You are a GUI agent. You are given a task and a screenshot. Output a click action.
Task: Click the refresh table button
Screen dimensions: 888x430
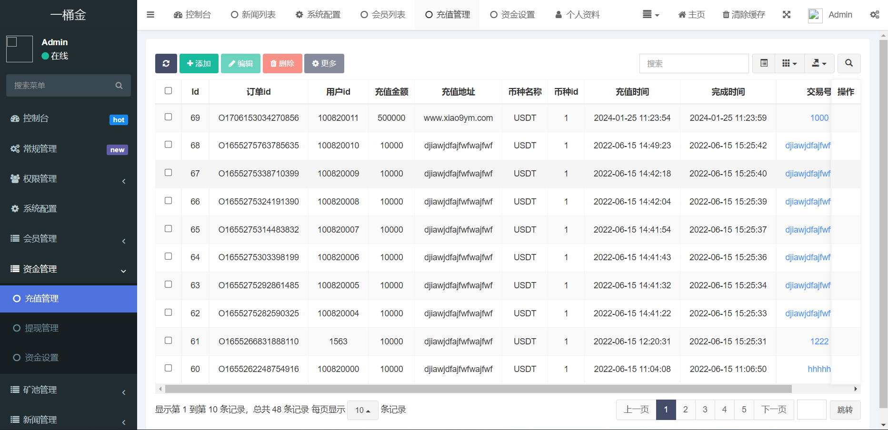(166, 63)
